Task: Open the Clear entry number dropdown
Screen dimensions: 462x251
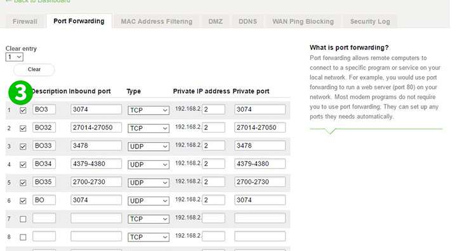Action: coord(14,57)
